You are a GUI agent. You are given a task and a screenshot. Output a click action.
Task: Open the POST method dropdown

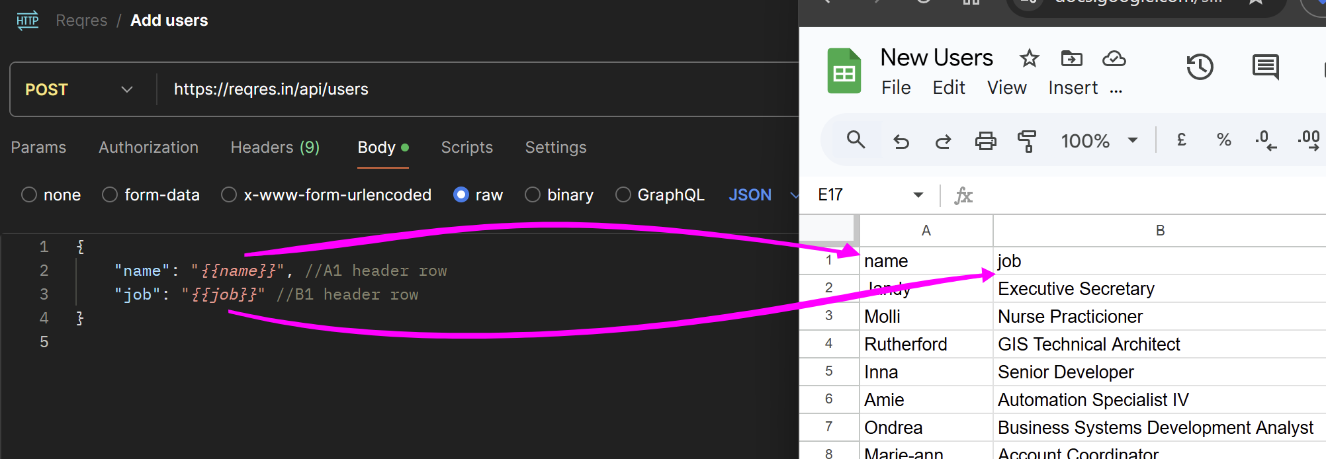click(79, 89)
